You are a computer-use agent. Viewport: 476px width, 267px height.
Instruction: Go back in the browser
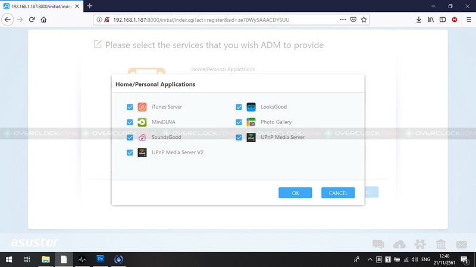(8, 20)
